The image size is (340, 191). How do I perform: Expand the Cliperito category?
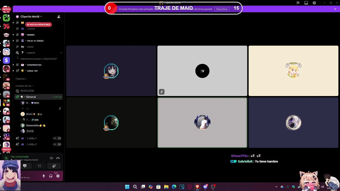coord(21,79)
